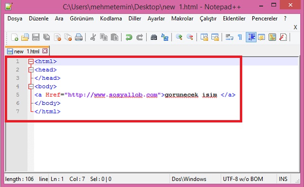Toggle word wrap toolbar icon

click(229, 37)
